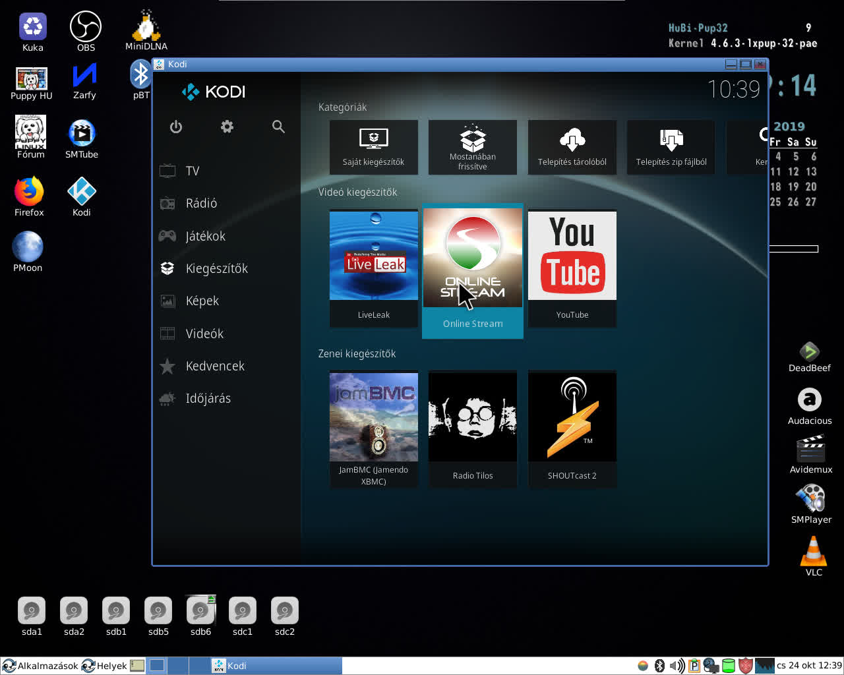Open Kodi settings gear icon

227,127
